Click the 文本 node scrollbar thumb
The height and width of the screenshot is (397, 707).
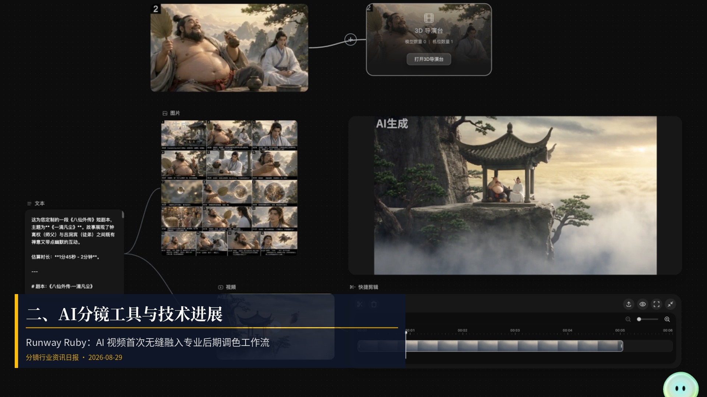(x=123, y=215)
